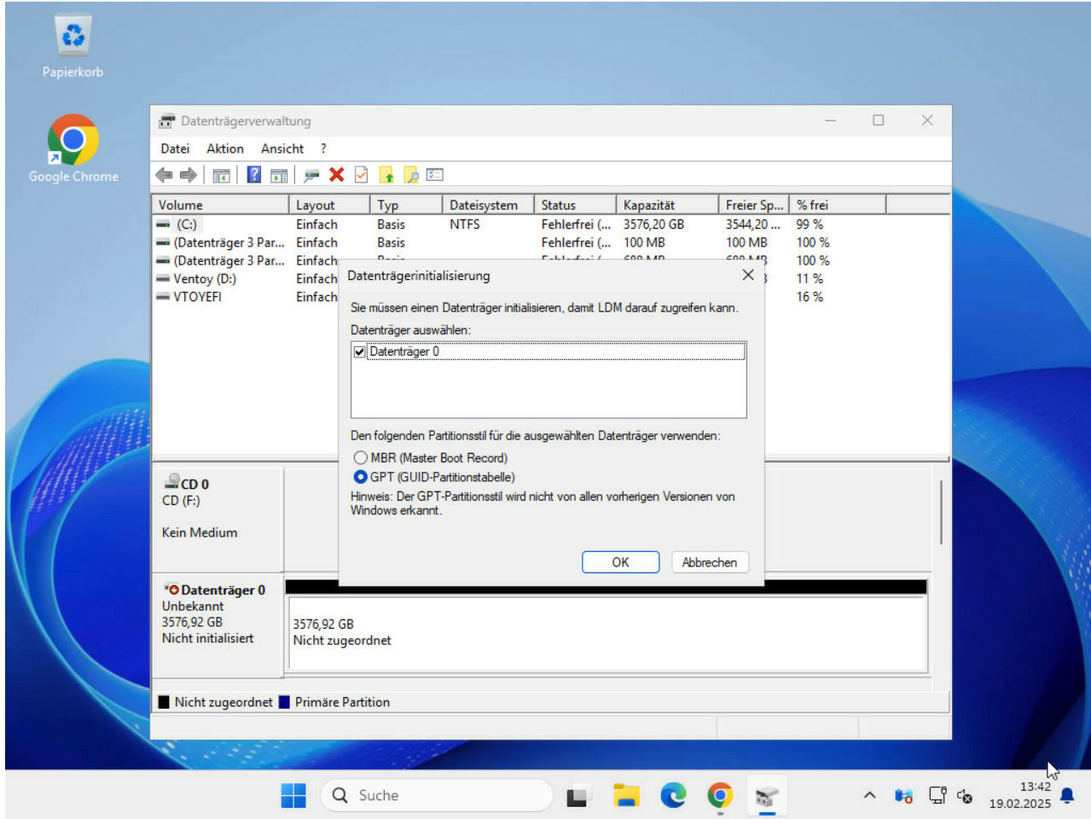
Task: Open the Aktion menu
Action: pos(225,148)
